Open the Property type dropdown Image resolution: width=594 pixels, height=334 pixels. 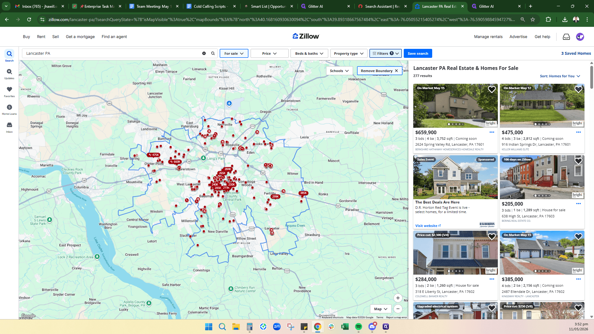(349, 54)
